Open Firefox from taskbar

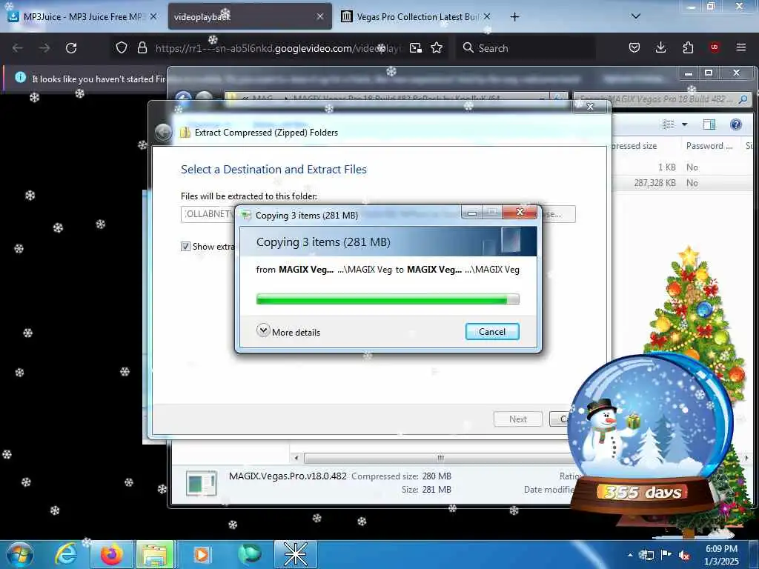coord(111,554)
